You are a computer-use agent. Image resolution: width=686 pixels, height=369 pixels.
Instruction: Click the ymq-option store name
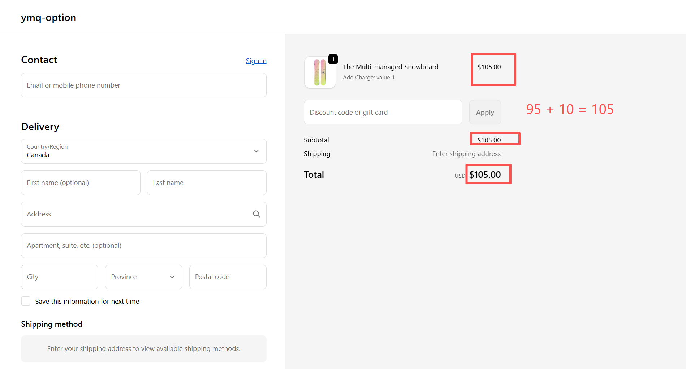coord(48,17)
